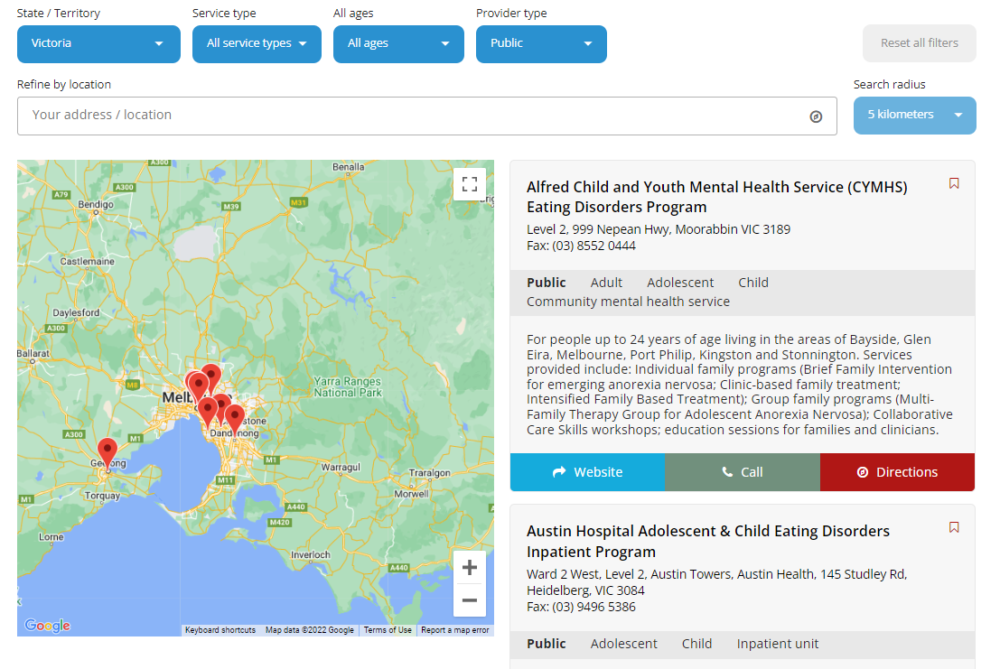This screenshot has width=1000, height=669.
Task: Open the All ages filter dropdown
Action: [x=398, y=44]
